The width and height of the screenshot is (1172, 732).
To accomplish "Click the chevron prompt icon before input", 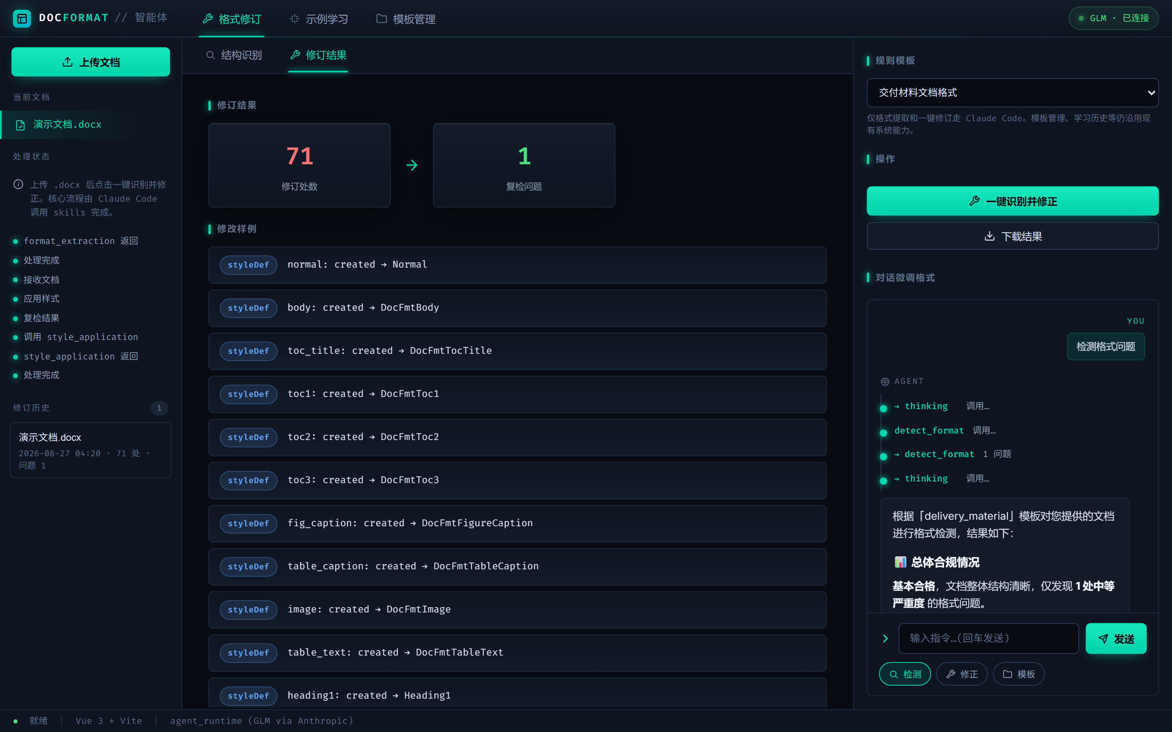I will [x=885, y=638].
